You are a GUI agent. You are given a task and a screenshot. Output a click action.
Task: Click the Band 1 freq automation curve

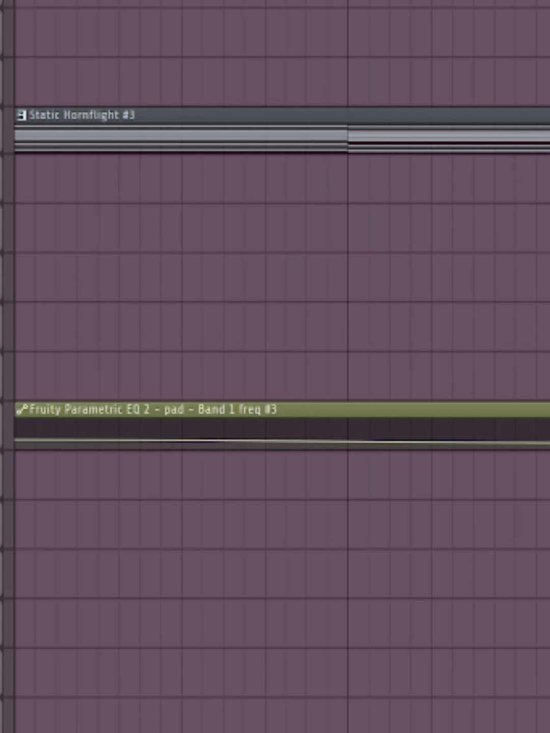[282, 441]
